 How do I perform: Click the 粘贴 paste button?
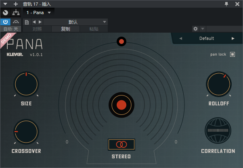point(94,29)
